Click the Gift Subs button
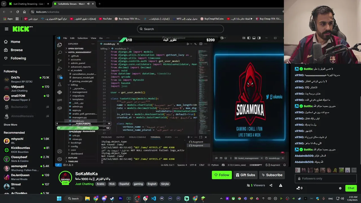361x203 pixels. (x=245, y=175)
